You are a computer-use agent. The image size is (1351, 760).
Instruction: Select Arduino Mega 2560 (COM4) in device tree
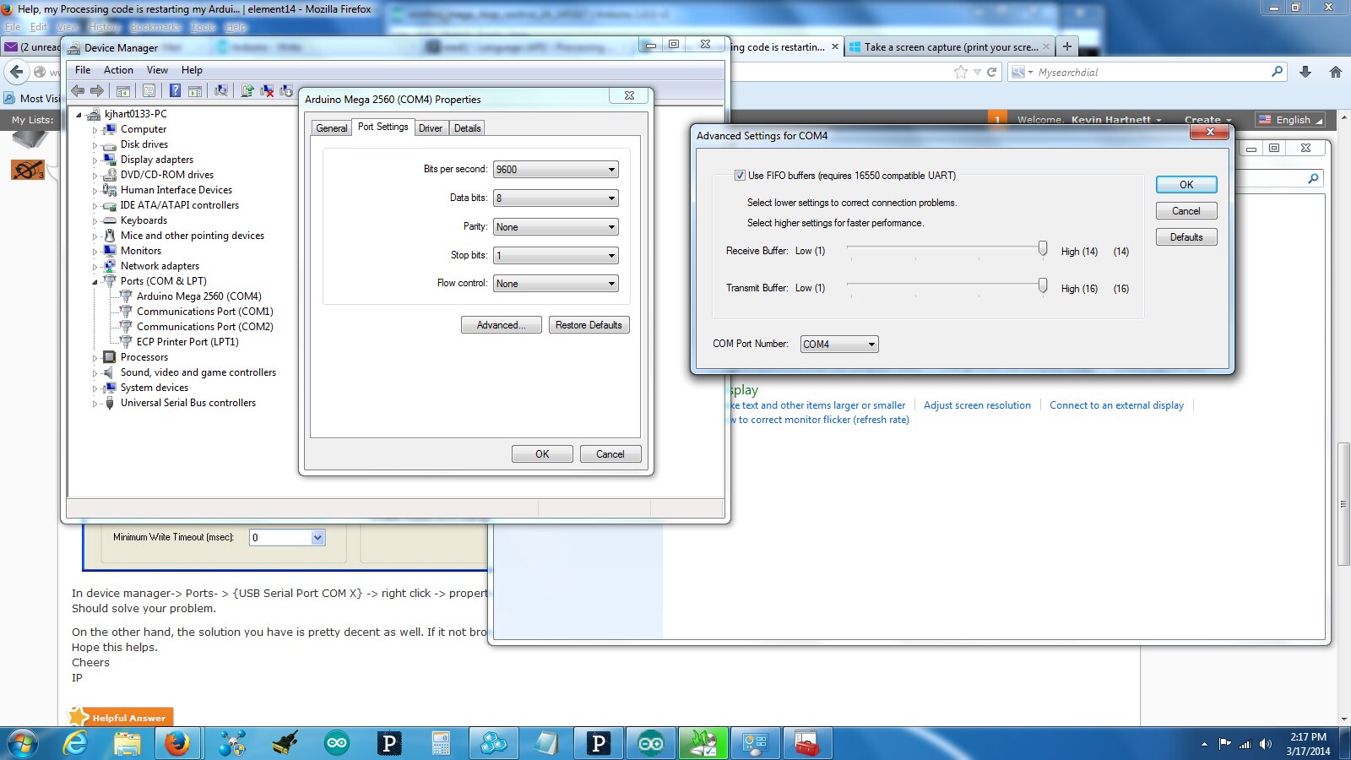tap(199, 296)
